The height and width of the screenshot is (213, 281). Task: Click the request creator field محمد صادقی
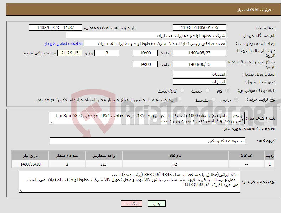coord(155,43)
